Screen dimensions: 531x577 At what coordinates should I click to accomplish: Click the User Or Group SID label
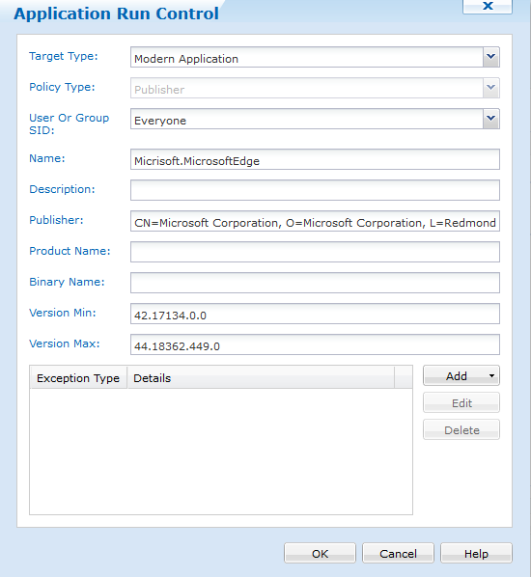69,124
